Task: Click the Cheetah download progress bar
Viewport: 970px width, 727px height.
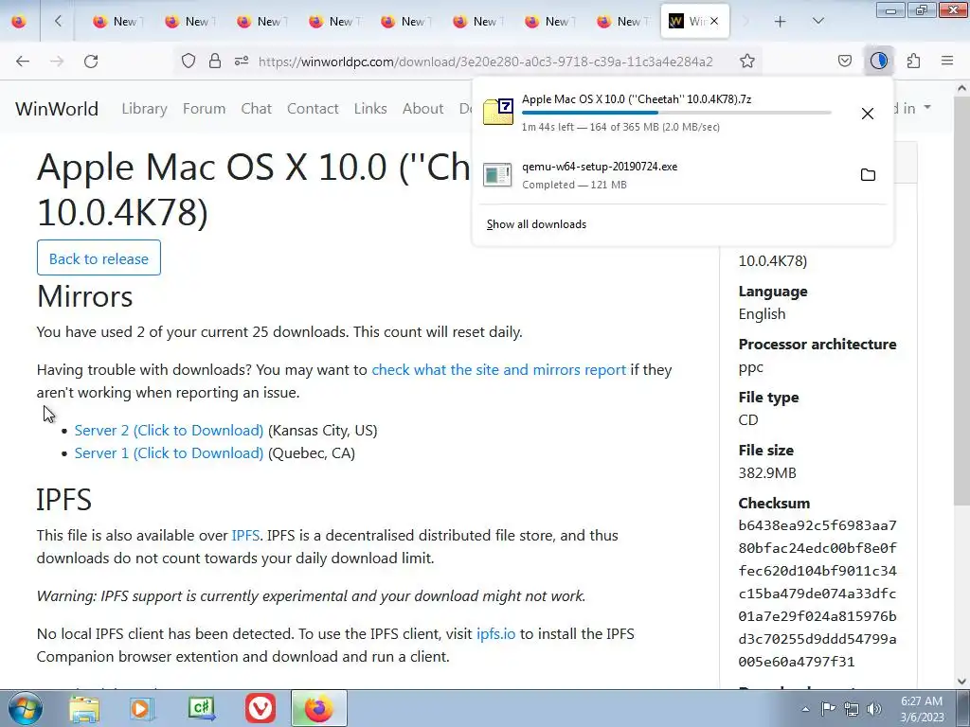Action: 676,113
